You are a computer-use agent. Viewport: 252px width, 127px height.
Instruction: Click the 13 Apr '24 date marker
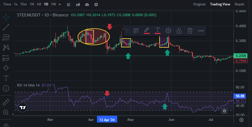[x=107, y=120]
